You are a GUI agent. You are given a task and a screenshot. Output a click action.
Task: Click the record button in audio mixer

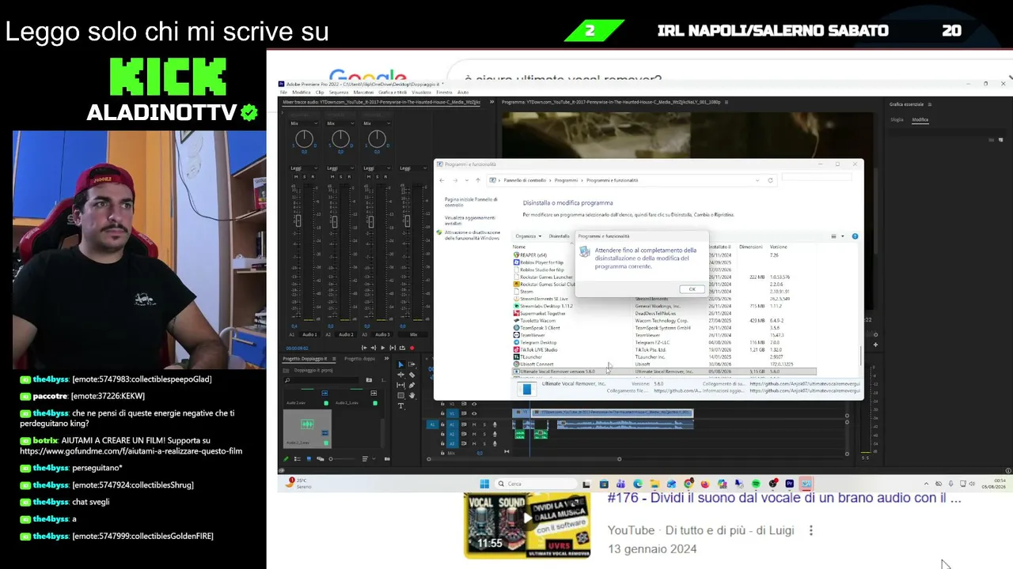(412, 348)
